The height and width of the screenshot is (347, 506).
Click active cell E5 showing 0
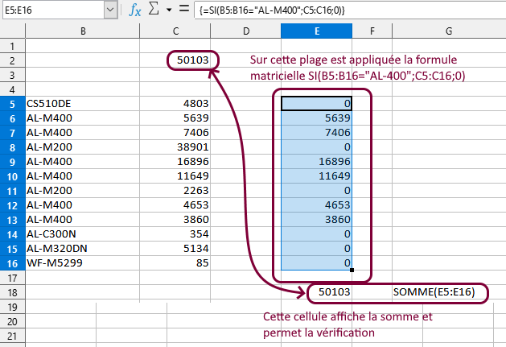click(x=317, y=104)
